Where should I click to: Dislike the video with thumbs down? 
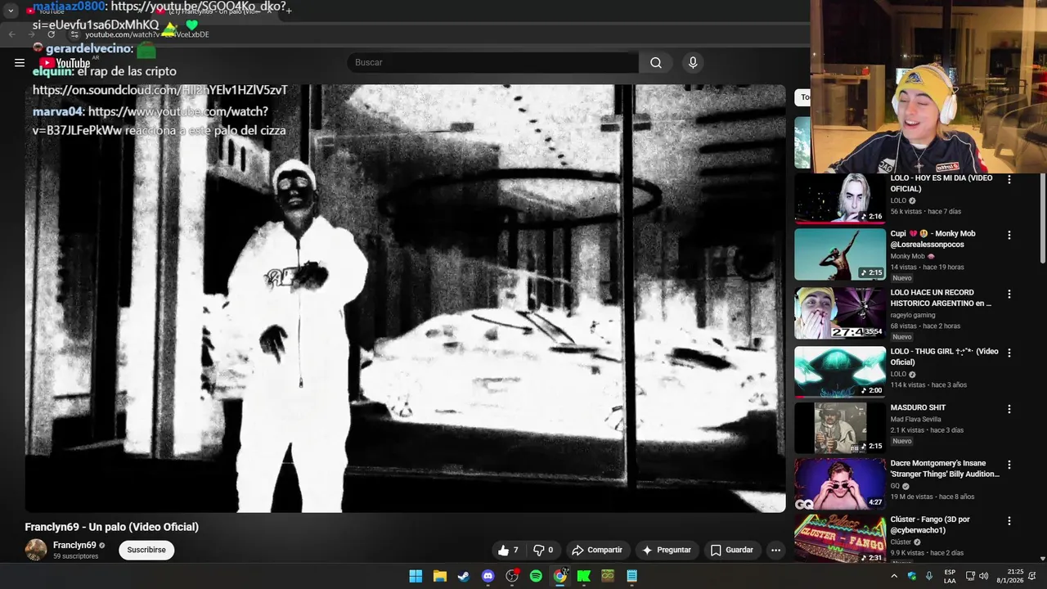click(543, 551)
